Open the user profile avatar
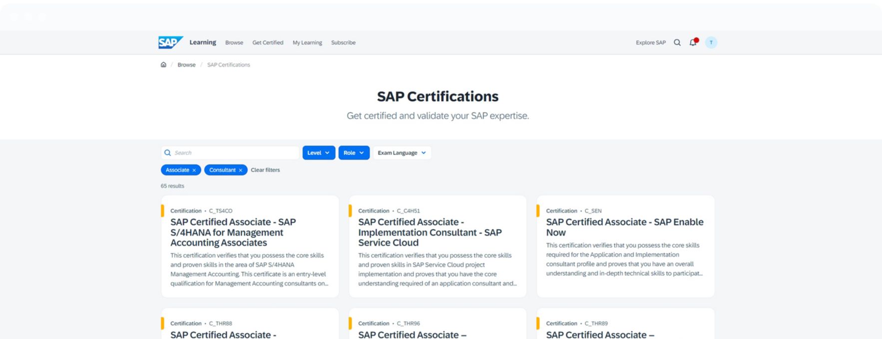This screenshot has width=882, height=339. coord(711,42)
